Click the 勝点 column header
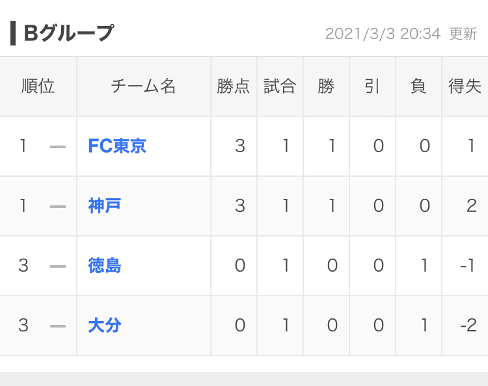The height and width of the screenshot is (386, 488). point(234,86)
